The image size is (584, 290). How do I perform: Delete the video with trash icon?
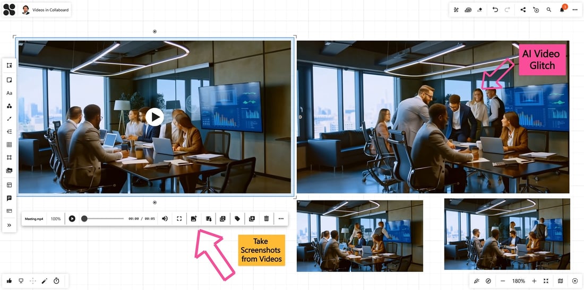click(267, 218)
